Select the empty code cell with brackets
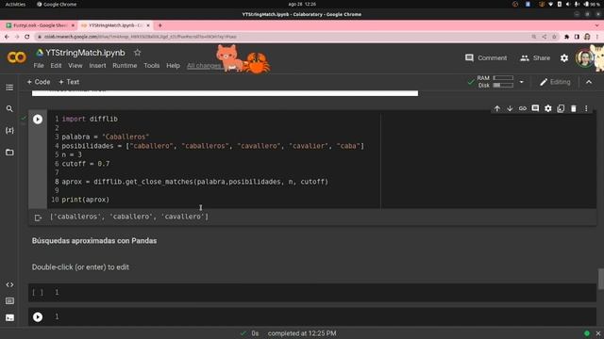 [312, 293]
